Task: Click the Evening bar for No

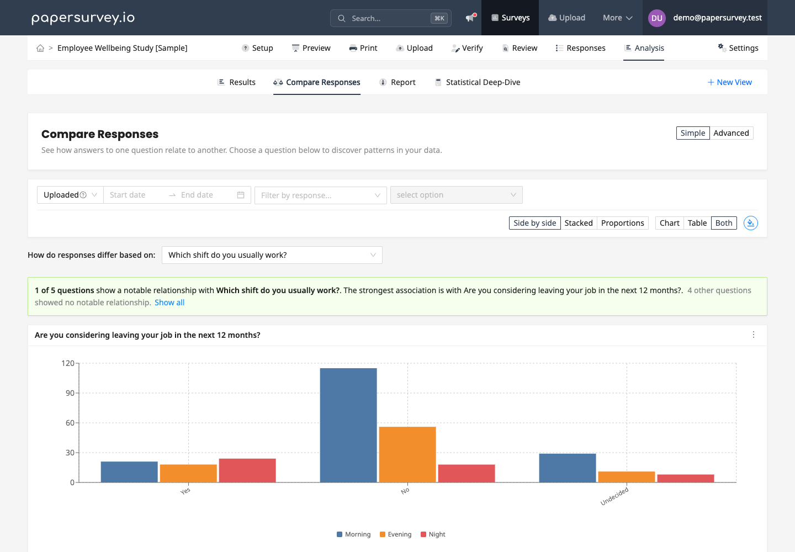Action: pyautogui.click(x=407, y=454)
